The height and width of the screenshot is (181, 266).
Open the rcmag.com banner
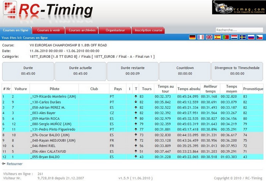click(x=239, y=7)
